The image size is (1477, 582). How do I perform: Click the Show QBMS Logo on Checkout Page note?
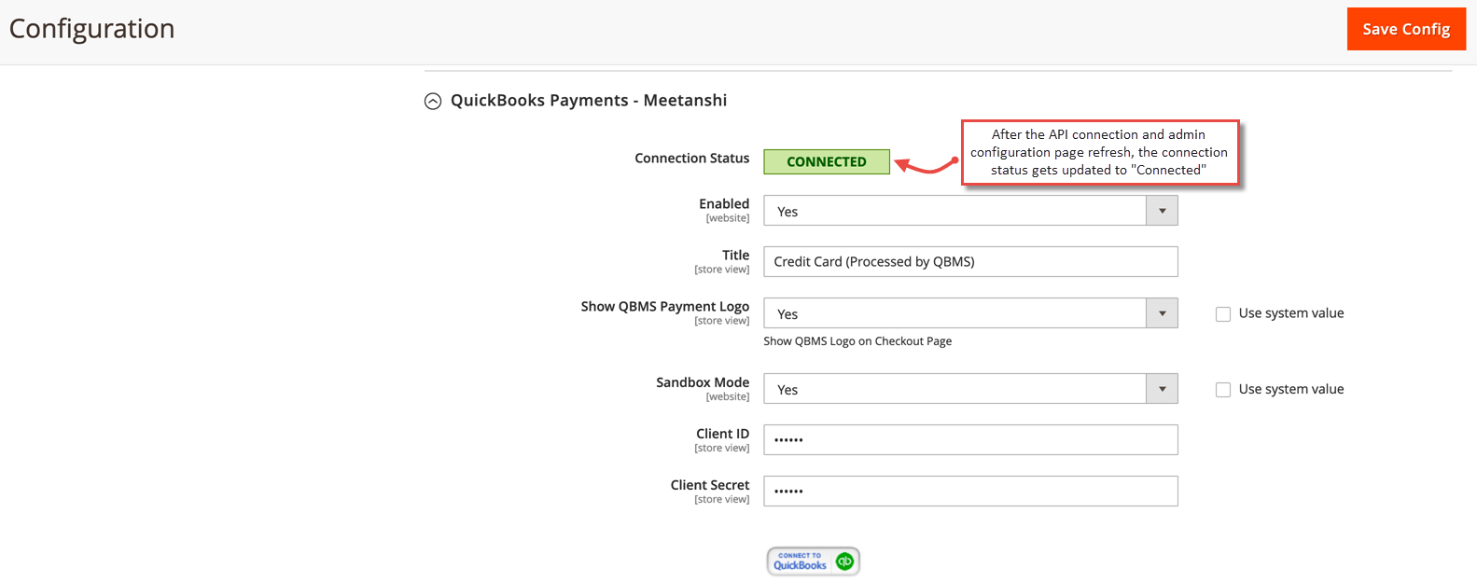[x=857, y=341]
